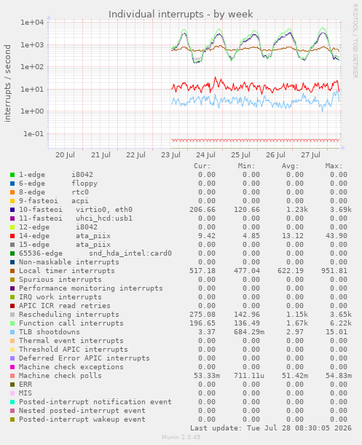The width and height of the screenshot is (362, 445).
Task: Click the swatch for Function call interrupts
Action: (x=12, y=323)
